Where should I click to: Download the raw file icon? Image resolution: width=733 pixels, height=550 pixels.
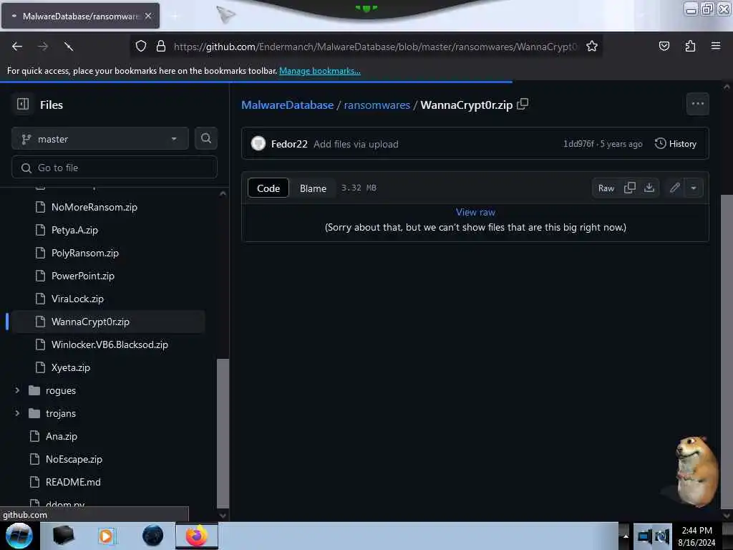[649, 188]
